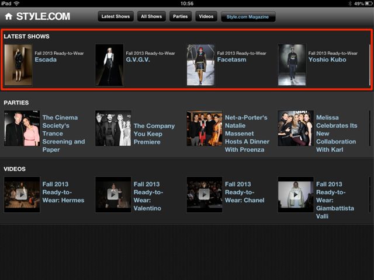374x280 pixels.
Task: Select the Latest Shows tab button
Action: 116,16
